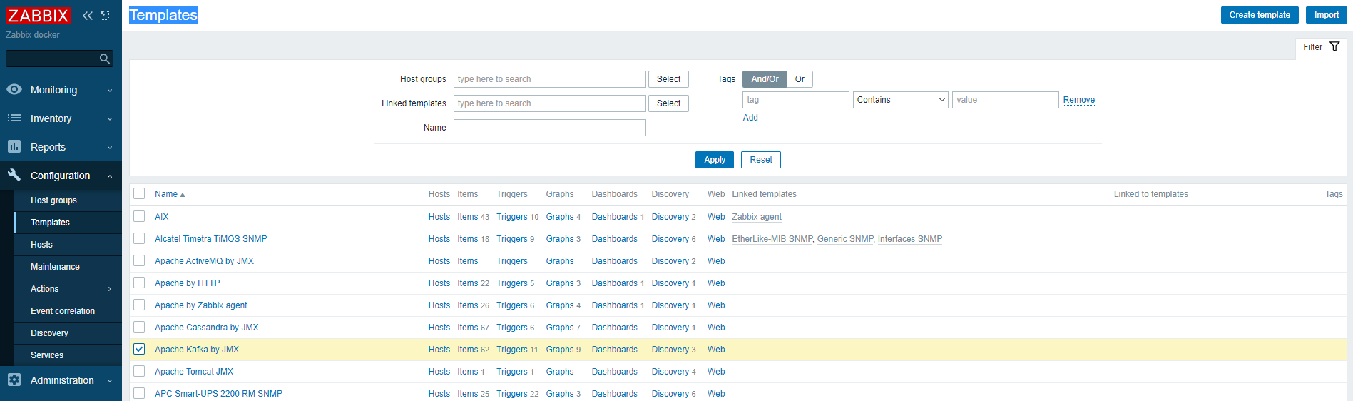Open Items 43 for AIX
Viewport: 1353px width, 401px height.
tap(468, 217)
